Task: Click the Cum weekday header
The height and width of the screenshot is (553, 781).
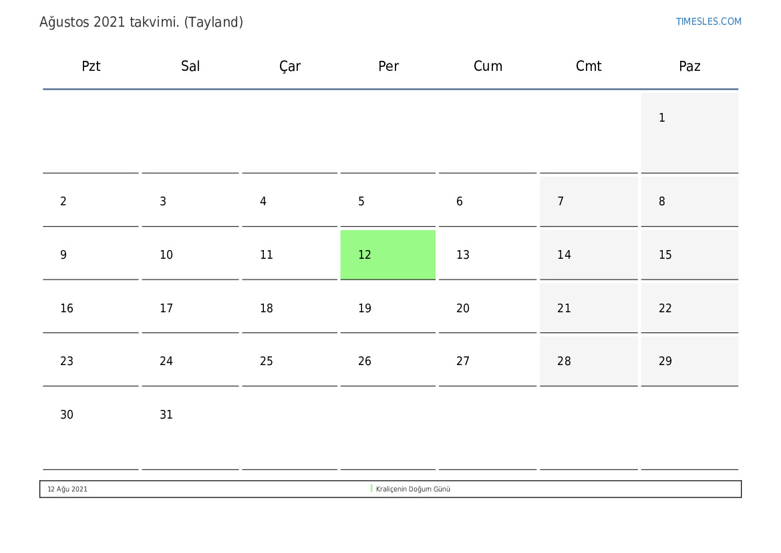Action: (488, 66)
